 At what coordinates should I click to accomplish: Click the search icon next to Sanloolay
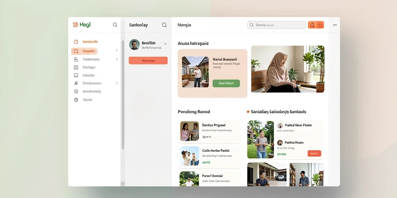click(164, 25)
